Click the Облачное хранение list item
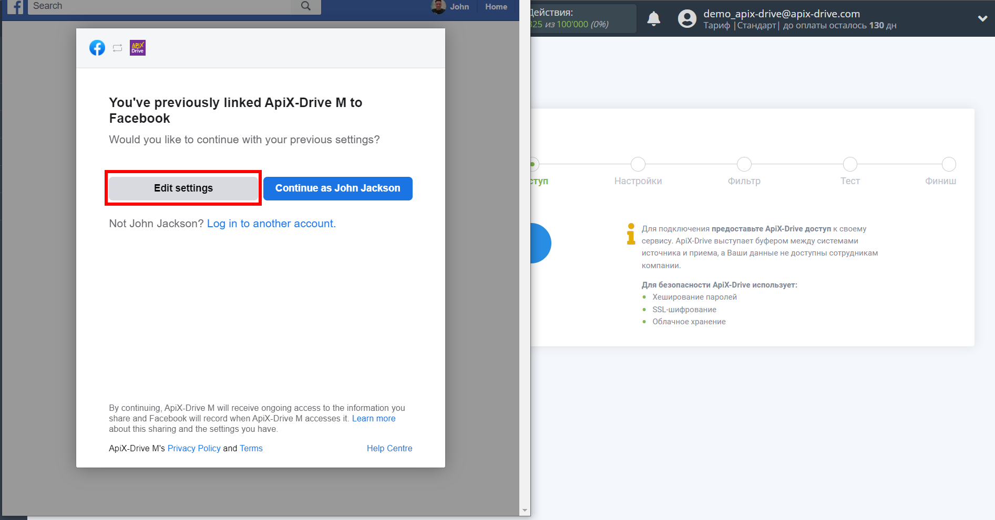Image resolution: width=995 pixels, height=520 pixels. point(689,322)
